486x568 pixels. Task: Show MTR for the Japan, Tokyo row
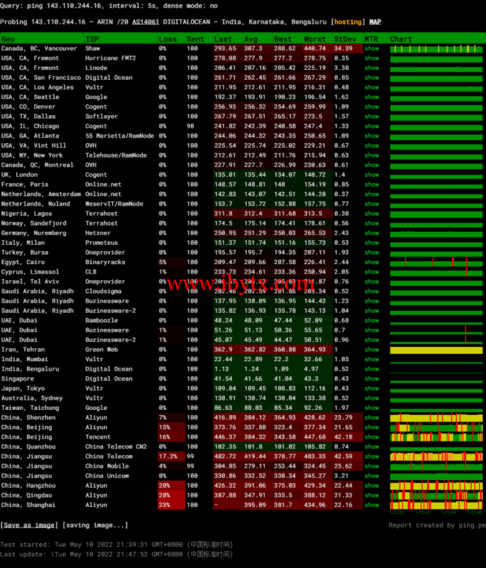tap(371, 389)
